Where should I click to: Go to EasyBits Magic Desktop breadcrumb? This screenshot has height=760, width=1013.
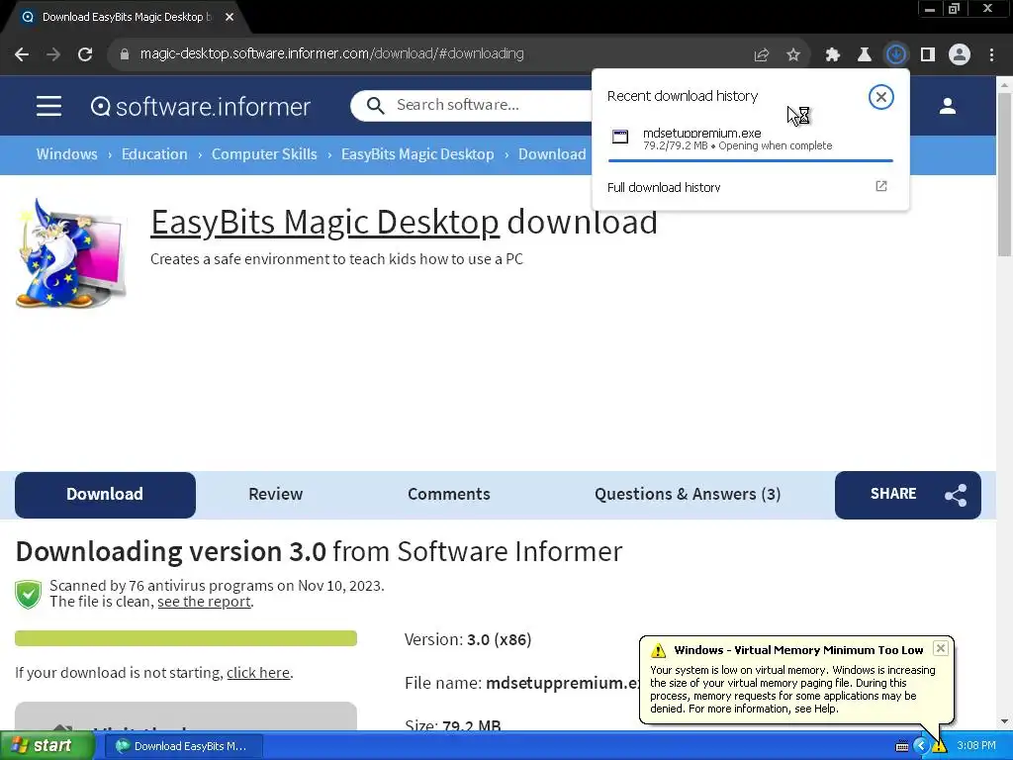(417, 154)
